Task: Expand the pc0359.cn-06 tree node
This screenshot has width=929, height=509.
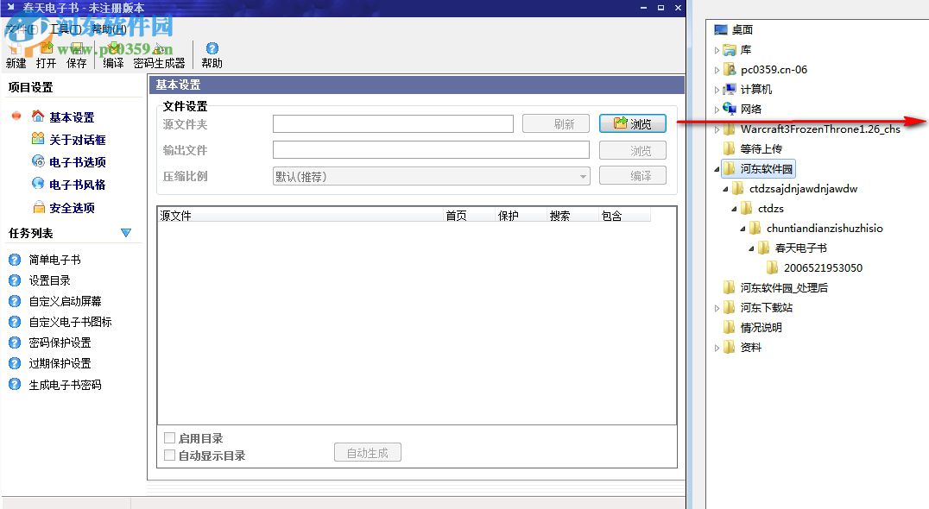Action: (x=717, y=70)
